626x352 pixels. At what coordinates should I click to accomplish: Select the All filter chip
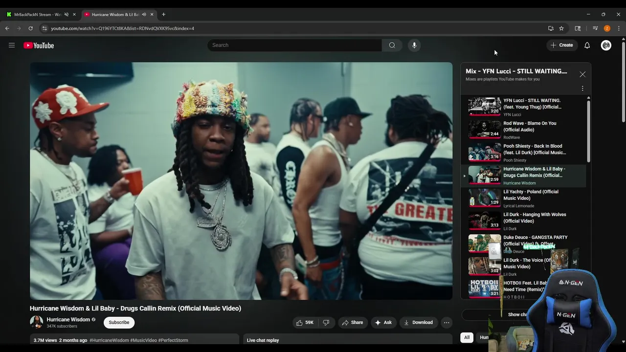(467, 337)
